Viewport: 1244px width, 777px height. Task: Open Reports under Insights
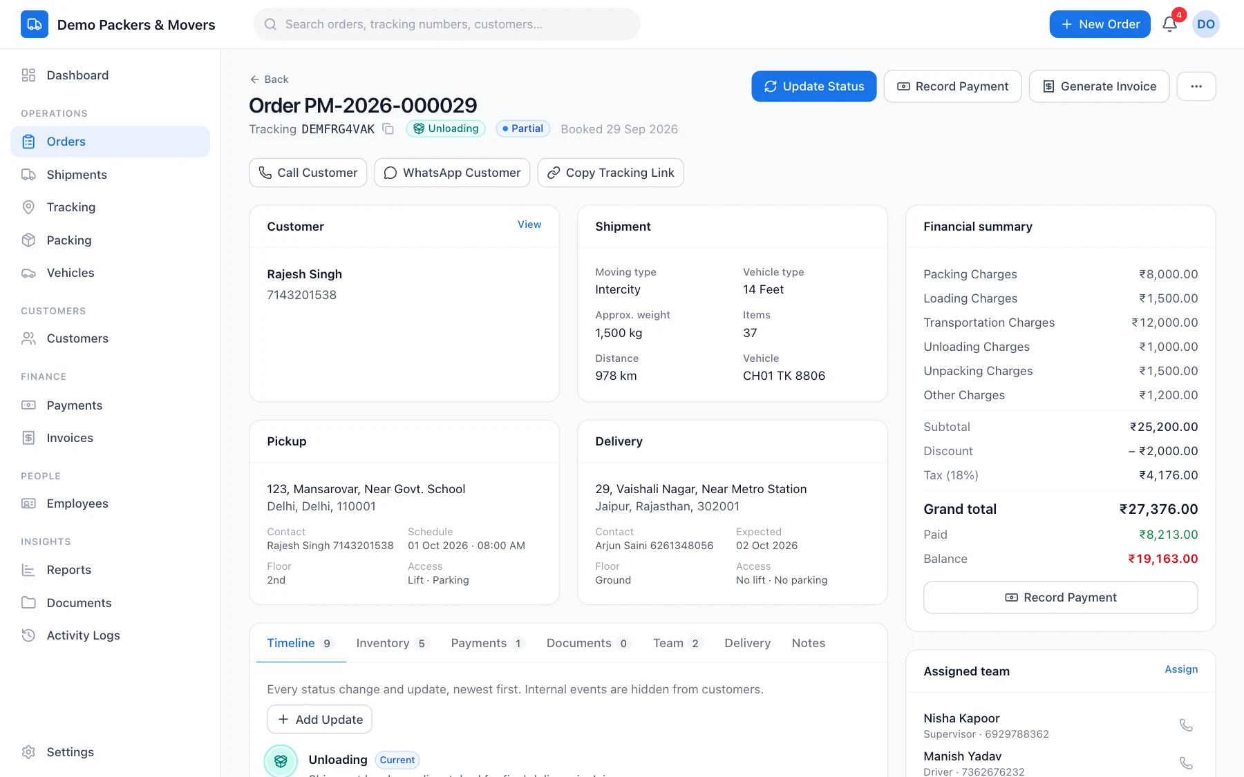tap(110, 570)
